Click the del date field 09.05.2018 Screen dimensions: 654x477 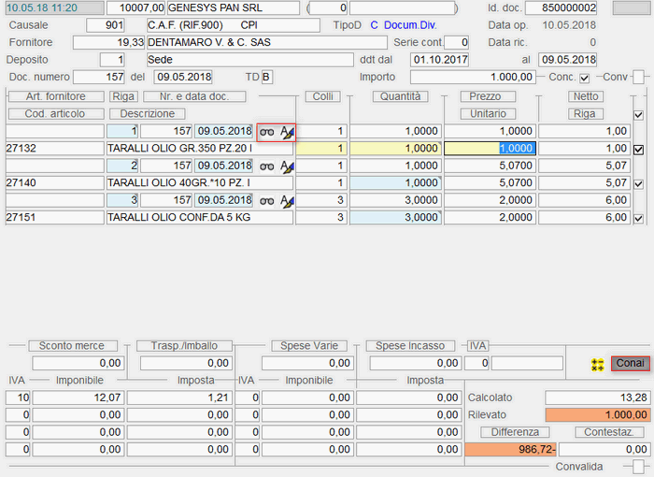[x=183, y=78]
